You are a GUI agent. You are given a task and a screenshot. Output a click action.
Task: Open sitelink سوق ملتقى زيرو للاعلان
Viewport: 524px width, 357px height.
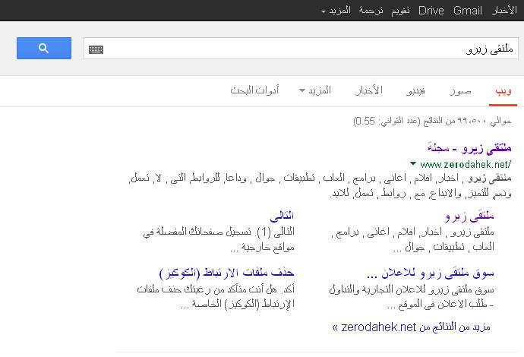click(431, 273)
